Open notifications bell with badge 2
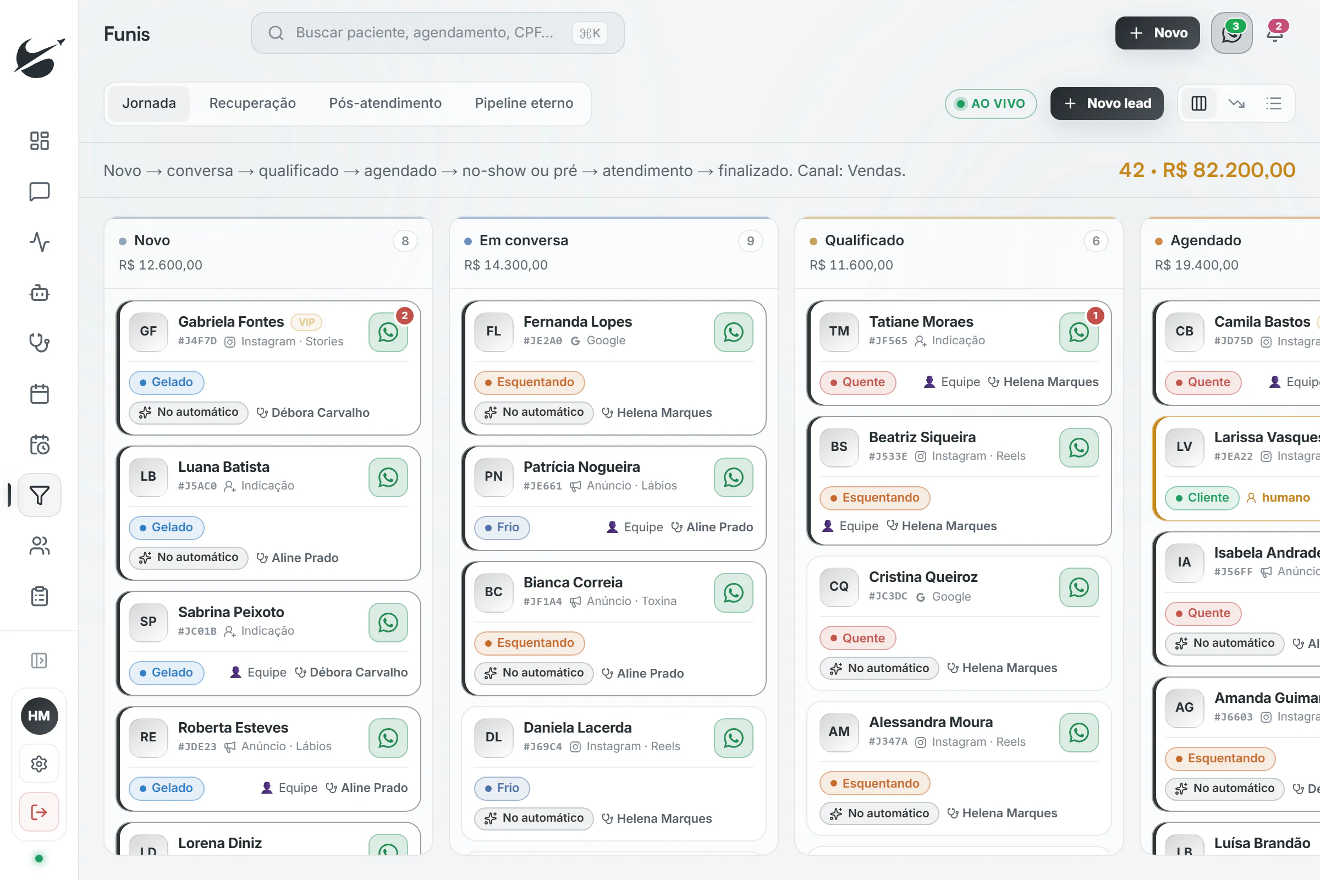 coord(1275,33)
